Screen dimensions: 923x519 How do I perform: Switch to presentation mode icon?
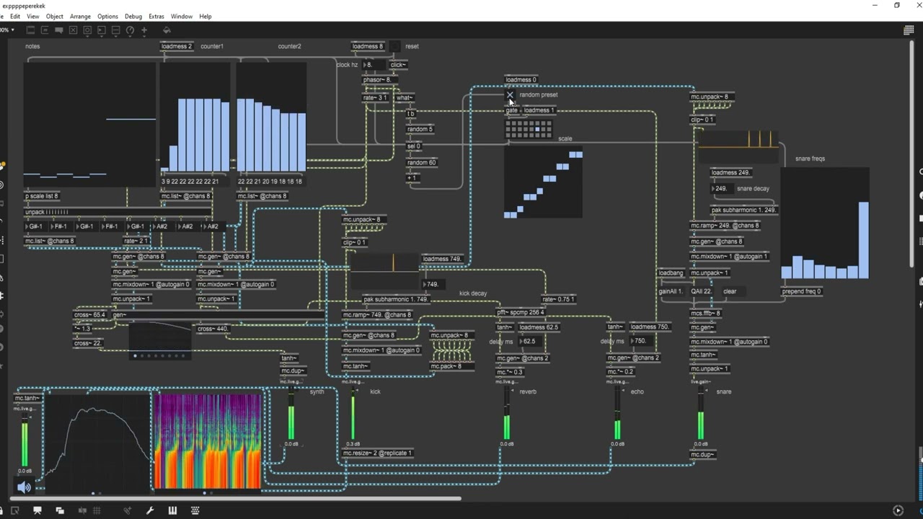click(37, 510)
